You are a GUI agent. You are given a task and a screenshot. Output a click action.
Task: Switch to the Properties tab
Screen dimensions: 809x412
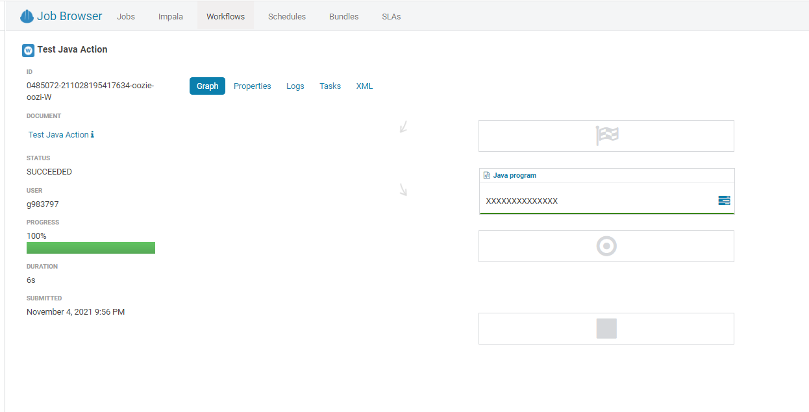pos(252,86)
